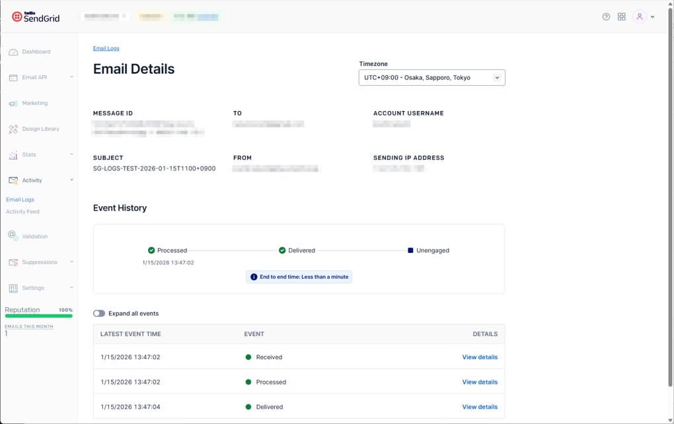Viewport: 674px width, 424px height.
Task: Open the Timezone dropdown
Action: tap(431, 78)
